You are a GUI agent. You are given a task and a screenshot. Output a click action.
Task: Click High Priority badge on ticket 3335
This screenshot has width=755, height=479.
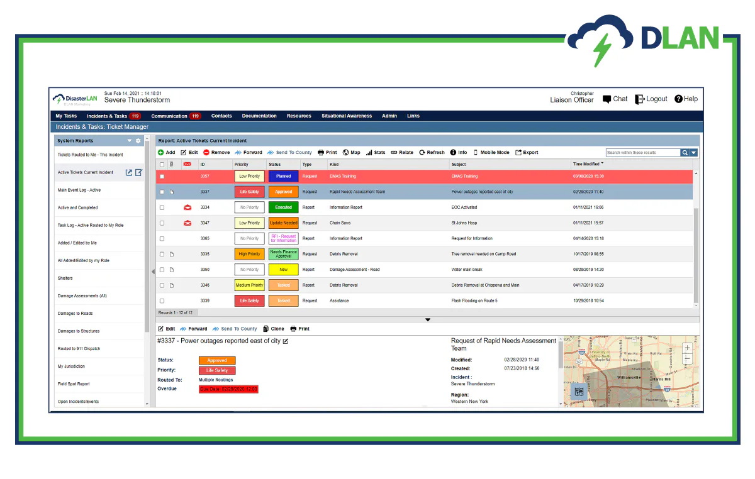click(249, 254)
